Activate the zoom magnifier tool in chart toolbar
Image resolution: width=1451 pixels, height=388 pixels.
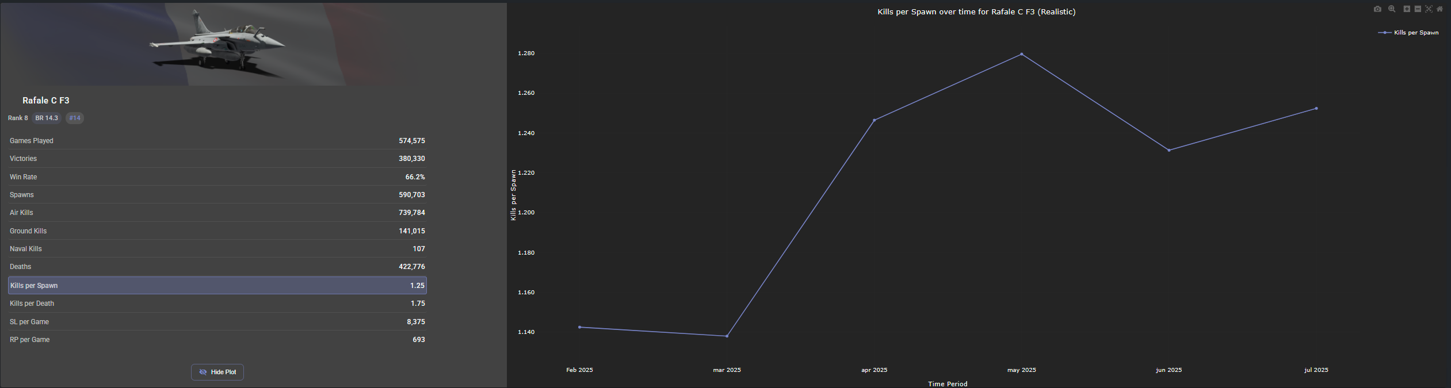[1392, 9]
